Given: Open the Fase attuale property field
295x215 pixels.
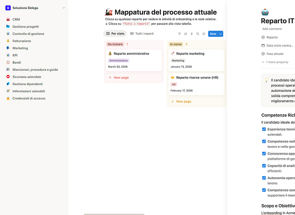Looking at the screenshot, I should tap(272, 54).
